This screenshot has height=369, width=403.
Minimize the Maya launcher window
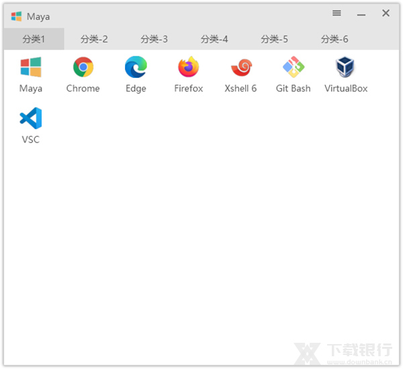(x=361, y=14)
